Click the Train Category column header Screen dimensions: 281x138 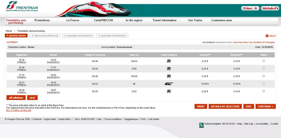(169, 55)
